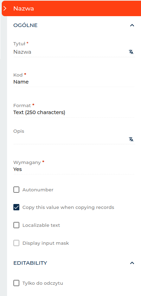
Task: Enable the Autonumber checkbox
Action: pyautogui.click(x=17, y=190)
